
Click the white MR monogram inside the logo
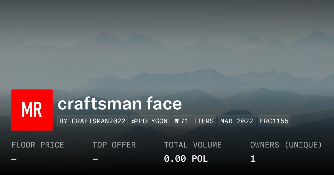point(32,110)
